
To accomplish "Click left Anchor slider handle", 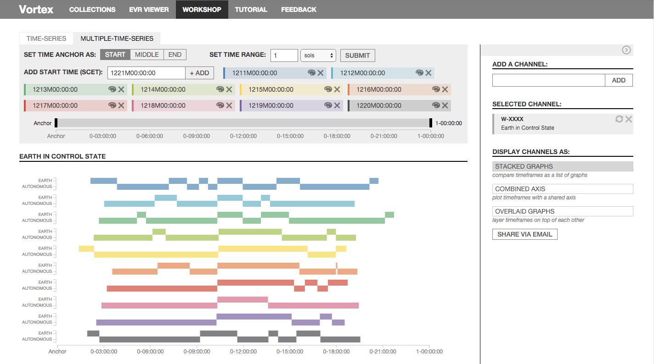I will (x=56, y=123).
